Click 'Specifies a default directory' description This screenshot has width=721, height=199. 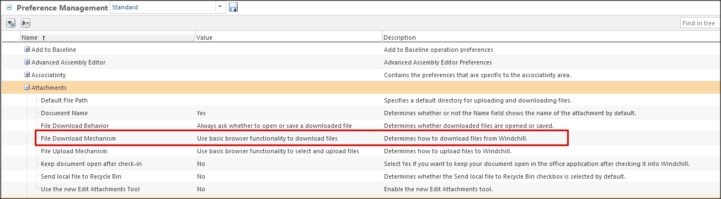pos(477,100)
